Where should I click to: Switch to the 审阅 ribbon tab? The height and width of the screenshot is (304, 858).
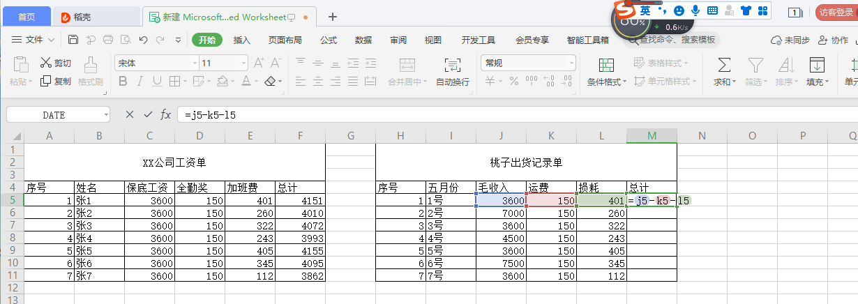398,40
